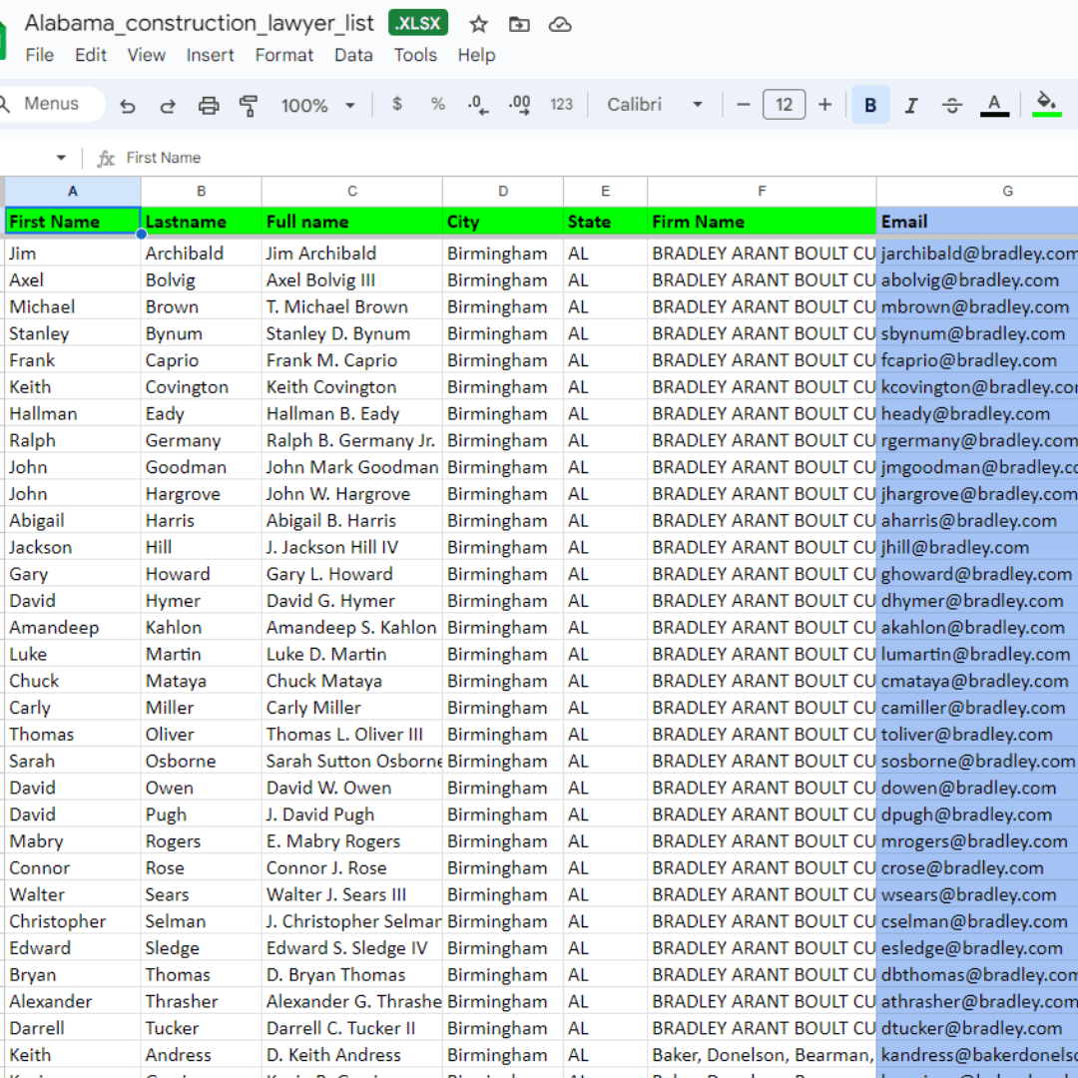Open the fill color picker
The width and height of the screenshot is (1078, 1078).
pyautogui.click(x=1046, y=105)
